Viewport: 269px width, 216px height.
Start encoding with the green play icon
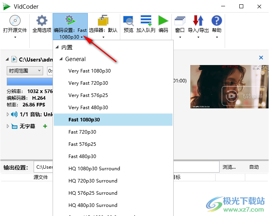pos(163,20)
